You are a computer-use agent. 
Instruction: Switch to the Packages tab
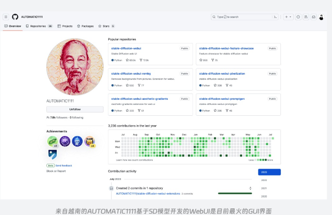click(x=85, y=26)
